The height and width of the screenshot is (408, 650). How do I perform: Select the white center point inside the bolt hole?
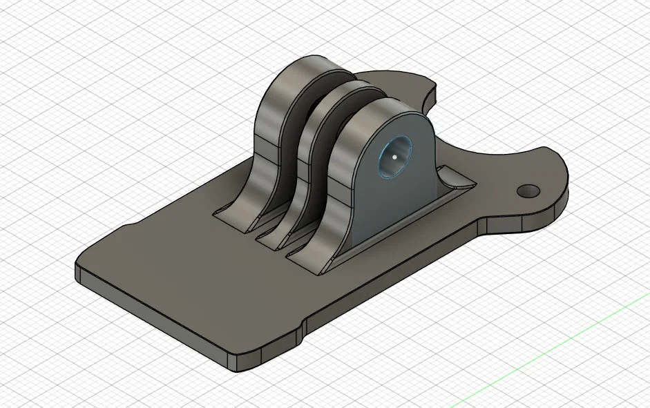[394, 157]
